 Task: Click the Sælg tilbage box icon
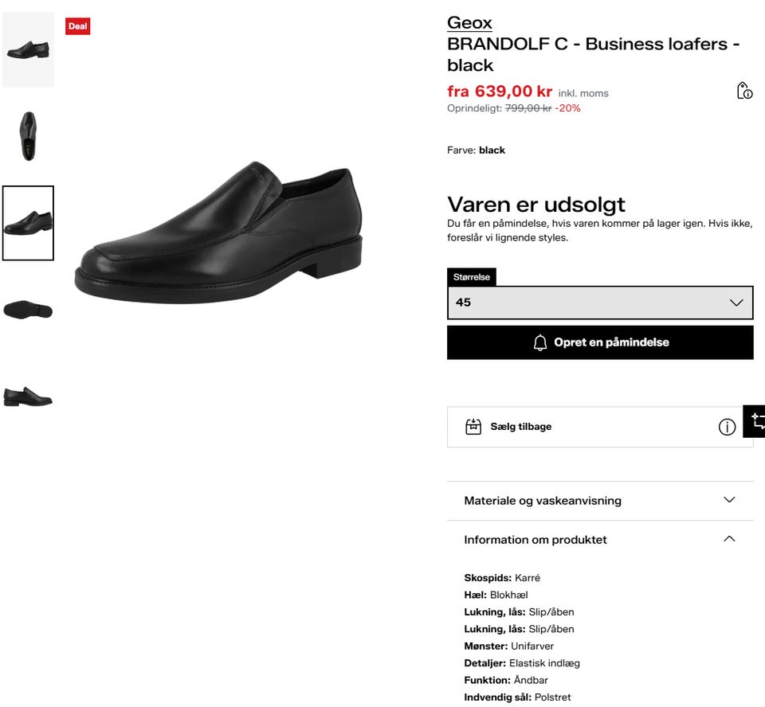[473, 427]
